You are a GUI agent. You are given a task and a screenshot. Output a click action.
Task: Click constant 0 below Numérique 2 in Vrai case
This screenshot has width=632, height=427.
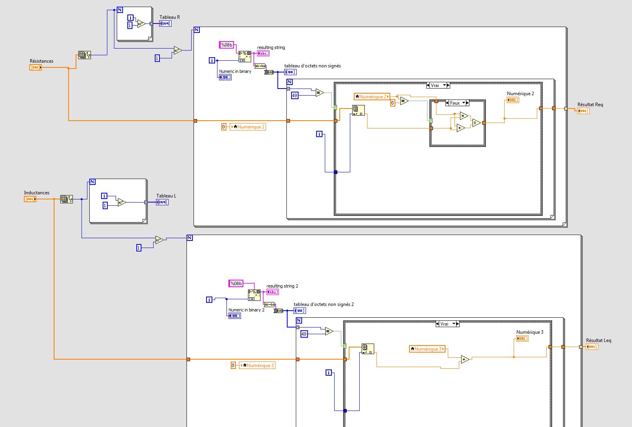393,103
